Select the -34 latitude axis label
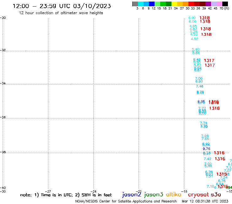Viewport: 232px width, 204px height. pos(3,83)
